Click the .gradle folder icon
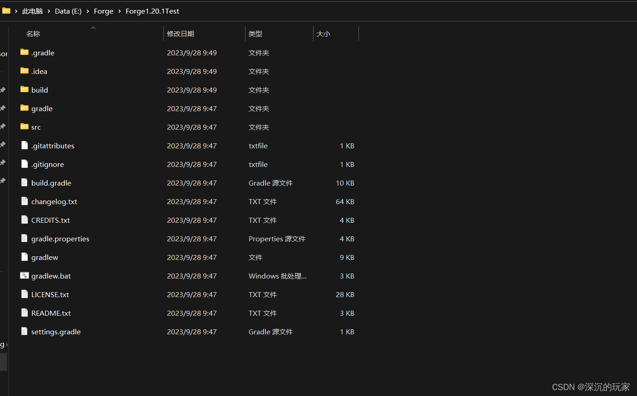This screenshot has height=396, width=637. [24, 52]
